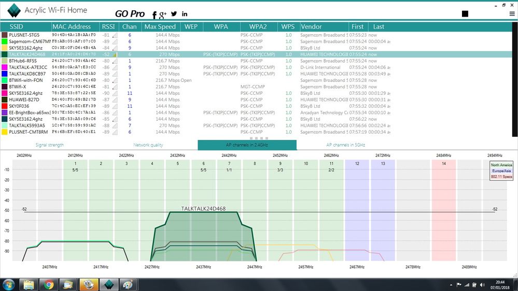The height and width of the screenshot is (291, 518).
Task: Click MAC address 7C:4C:A5:EC:EF:39
Action: tap(74, 106)
